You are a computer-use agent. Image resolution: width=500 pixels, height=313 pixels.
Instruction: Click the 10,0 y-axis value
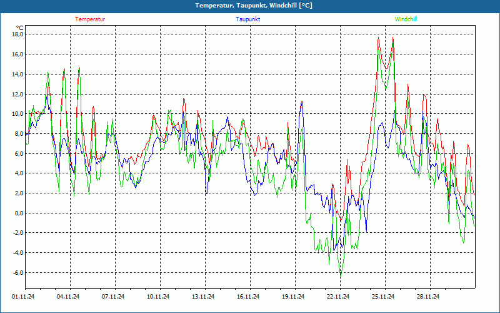click(17, 114)
